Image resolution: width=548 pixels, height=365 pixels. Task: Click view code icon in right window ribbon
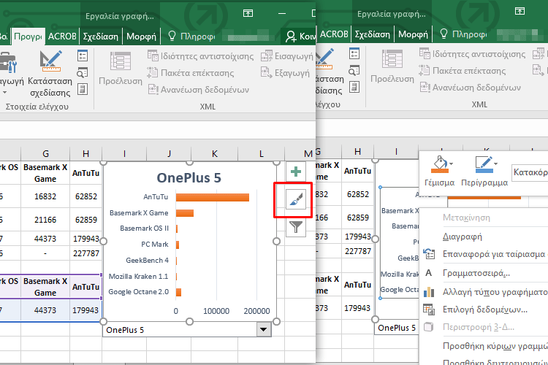pos(354,71)
